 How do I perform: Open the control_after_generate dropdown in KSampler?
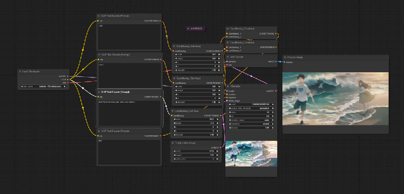click(x=251, y=109)
